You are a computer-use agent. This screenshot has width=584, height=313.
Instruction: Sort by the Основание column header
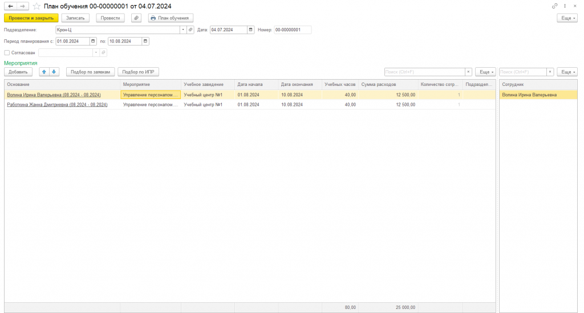pos(62,84)
